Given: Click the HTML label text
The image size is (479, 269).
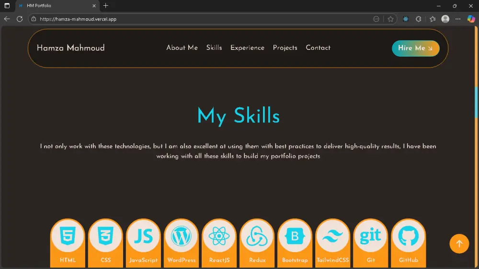Looking at the screenshot, I should [x=68, y=260].
